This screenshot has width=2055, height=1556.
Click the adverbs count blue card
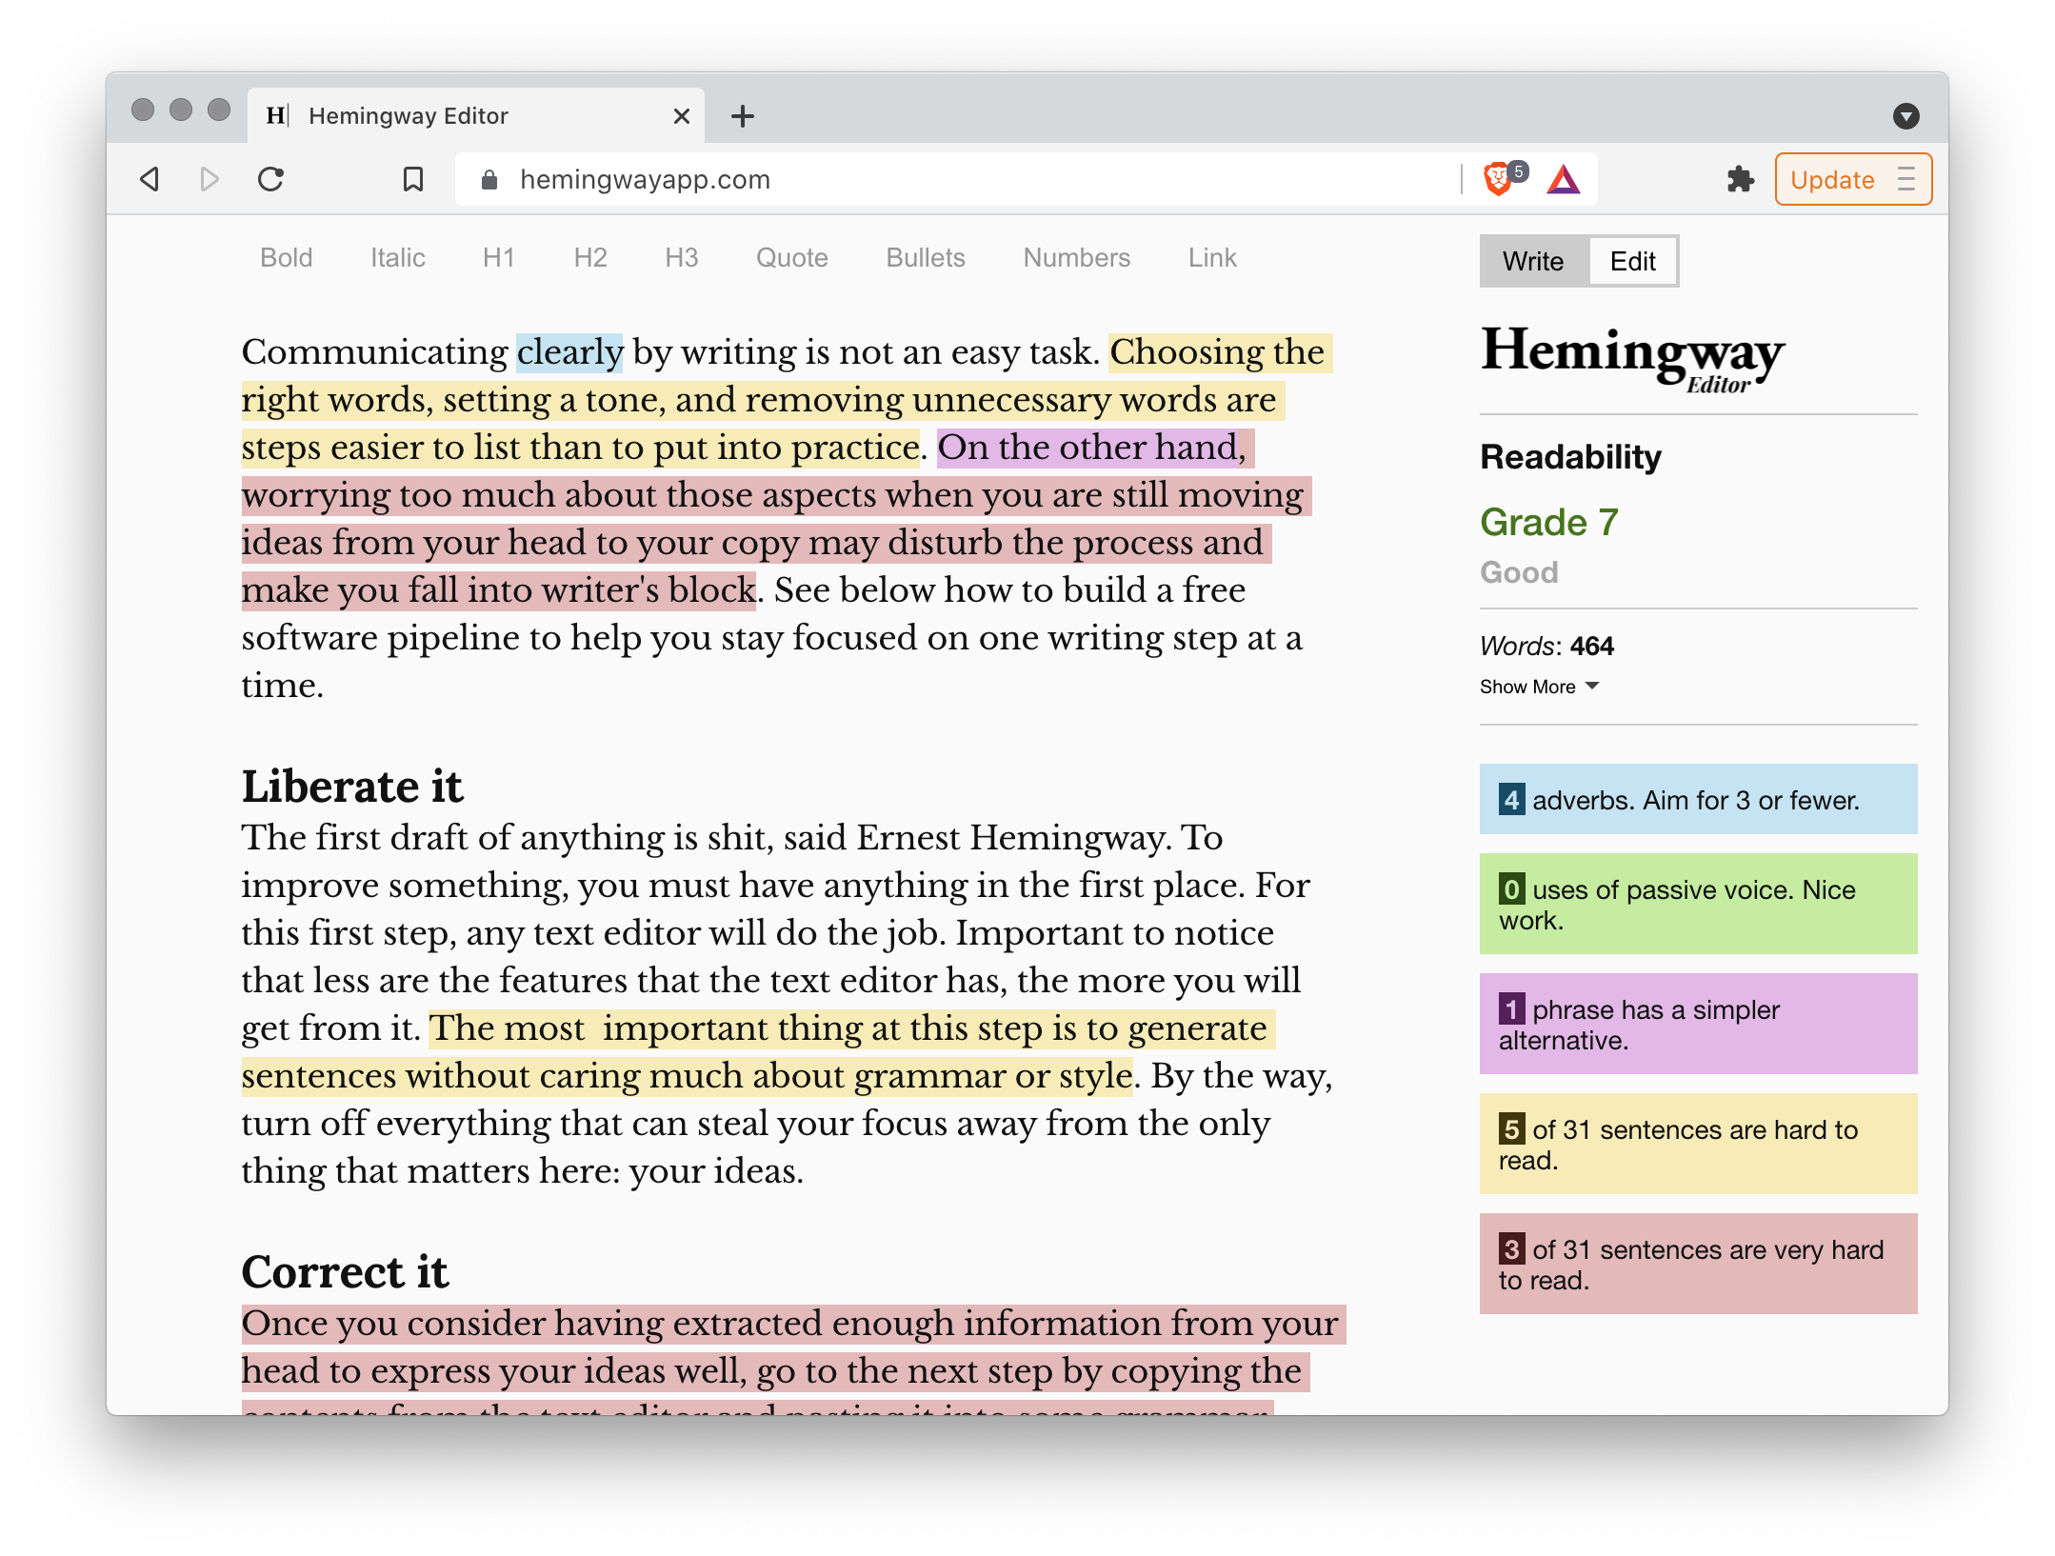point(1698,799)
